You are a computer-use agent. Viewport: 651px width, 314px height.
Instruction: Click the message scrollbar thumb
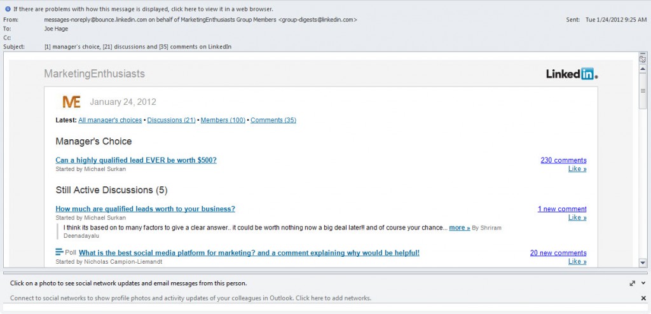[x=643, y=91]
